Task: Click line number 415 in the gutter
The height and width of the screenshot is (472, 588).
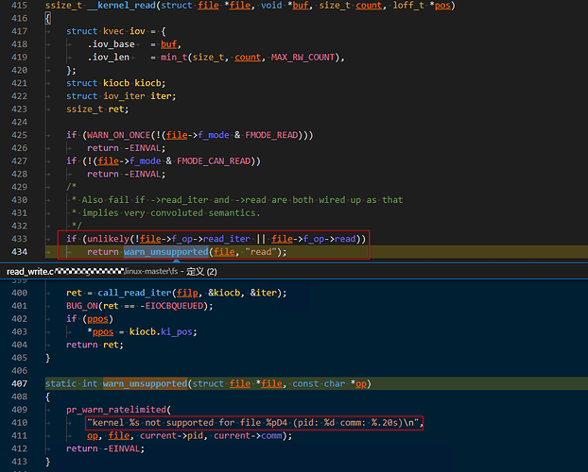Action: pos(19,6)
